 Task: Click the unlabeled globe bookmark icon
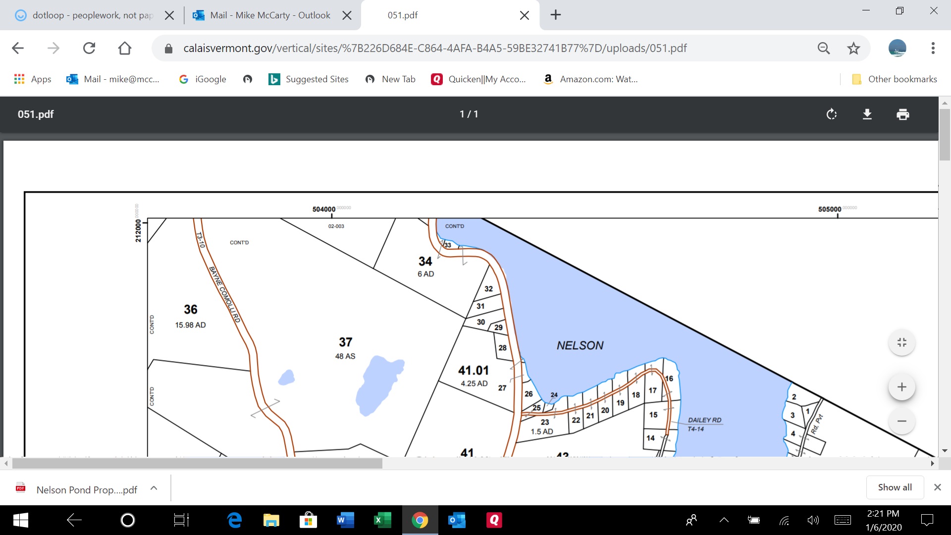point(248,79)
